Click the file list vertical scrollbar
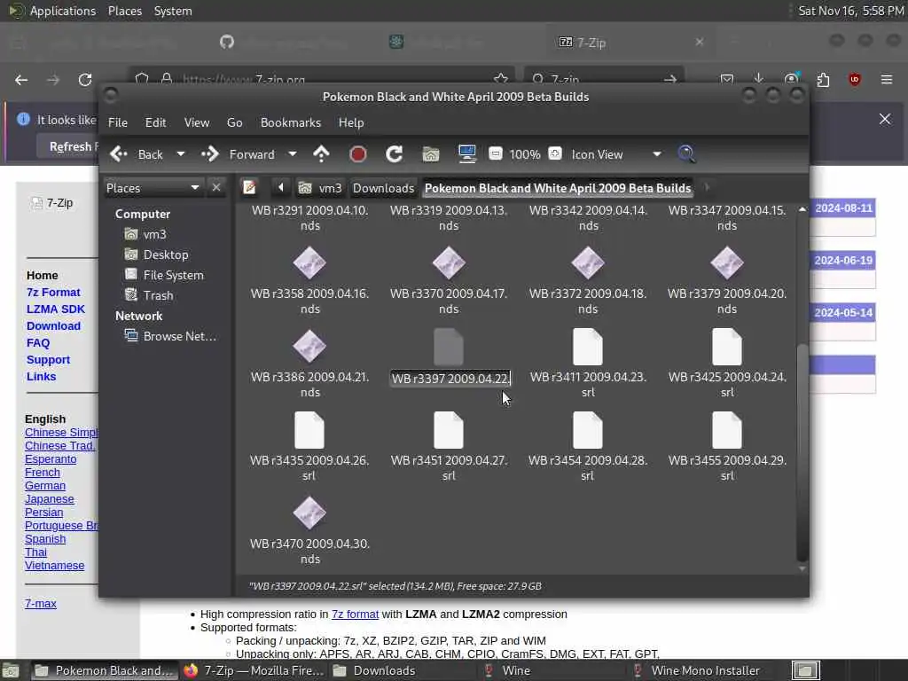Viewport: 908px width, 681px height. (802, 452)
